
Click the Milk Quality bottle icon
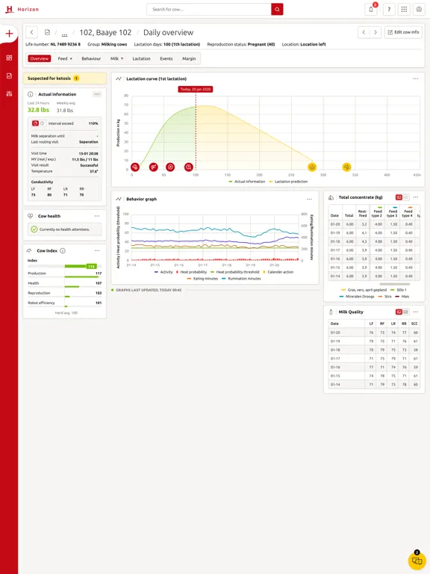pos(331,312)
